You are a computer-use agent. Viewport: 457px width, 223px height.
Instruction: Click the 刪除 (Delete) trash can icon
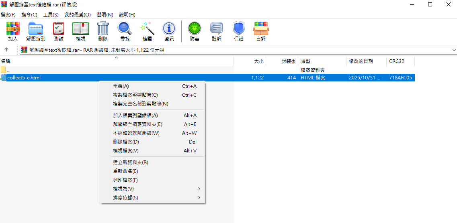[x=103, y=31]
